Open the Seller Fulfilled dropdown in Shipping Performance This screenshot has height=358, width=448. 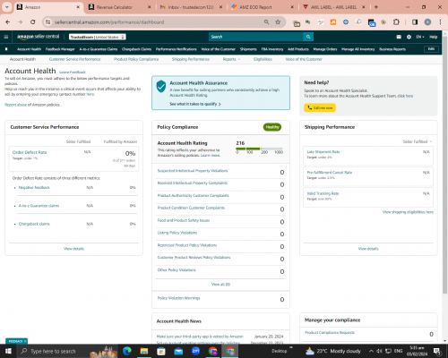pos(418,141)
